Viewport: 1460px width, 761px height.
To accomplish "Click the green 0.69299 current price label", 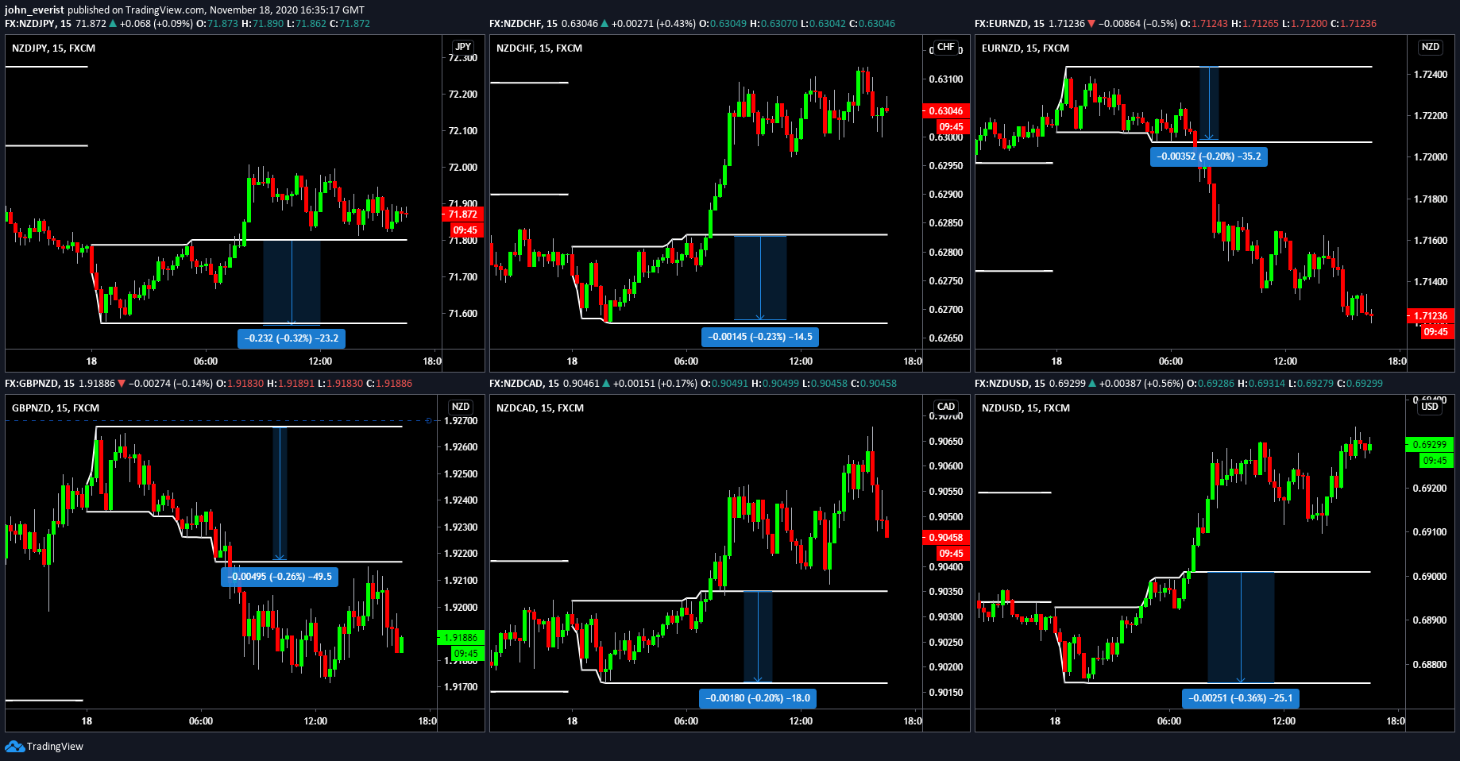I will pos(1430,445).
